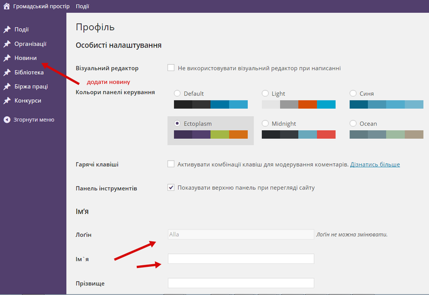Click the Ectoplasm scheme color palette strip
This screenshot has width=429, height=295.
pos(211,135)
